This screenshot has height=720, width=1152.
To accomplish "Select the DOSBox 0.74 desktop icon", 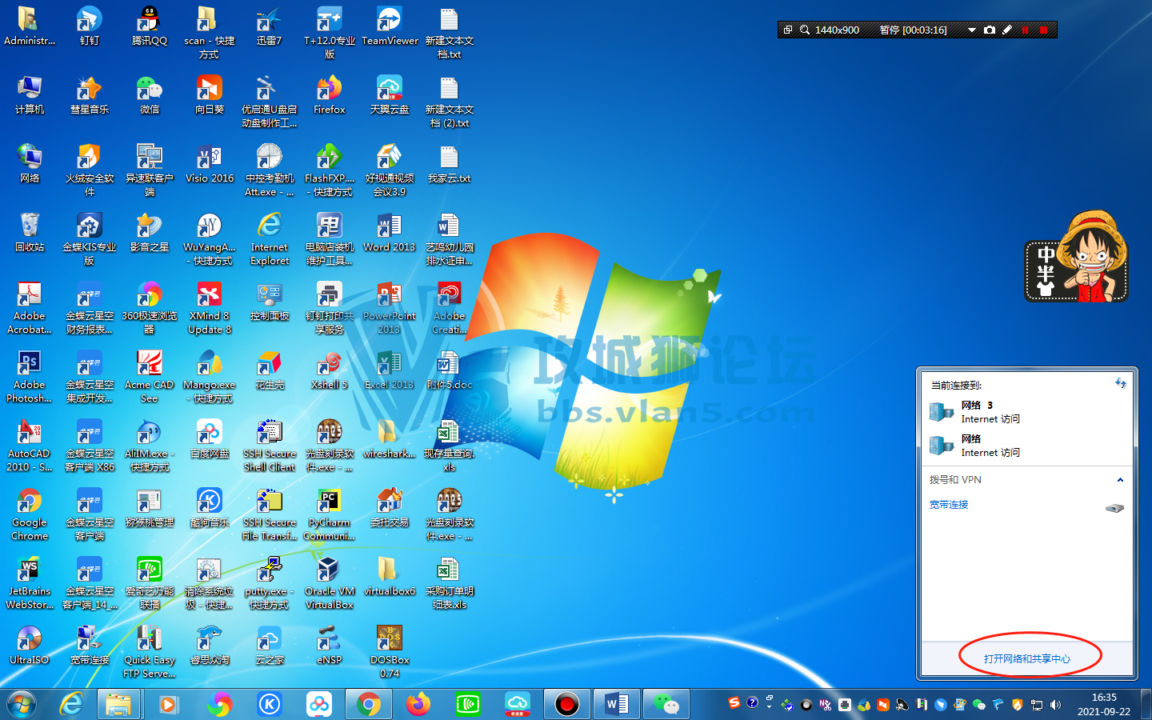I will 390,652.
